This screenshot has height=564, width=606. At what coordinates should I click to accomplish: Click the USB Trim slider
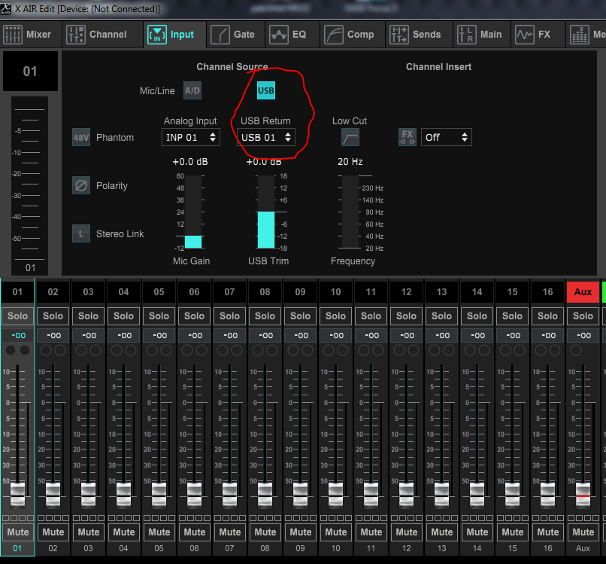266,212
